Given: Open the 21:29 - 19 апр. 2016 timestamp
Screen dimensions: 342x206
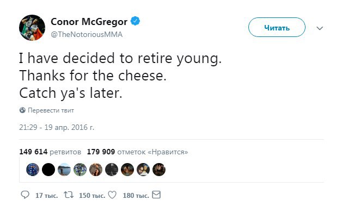Looking at the screenshot, I should (57, 127).
